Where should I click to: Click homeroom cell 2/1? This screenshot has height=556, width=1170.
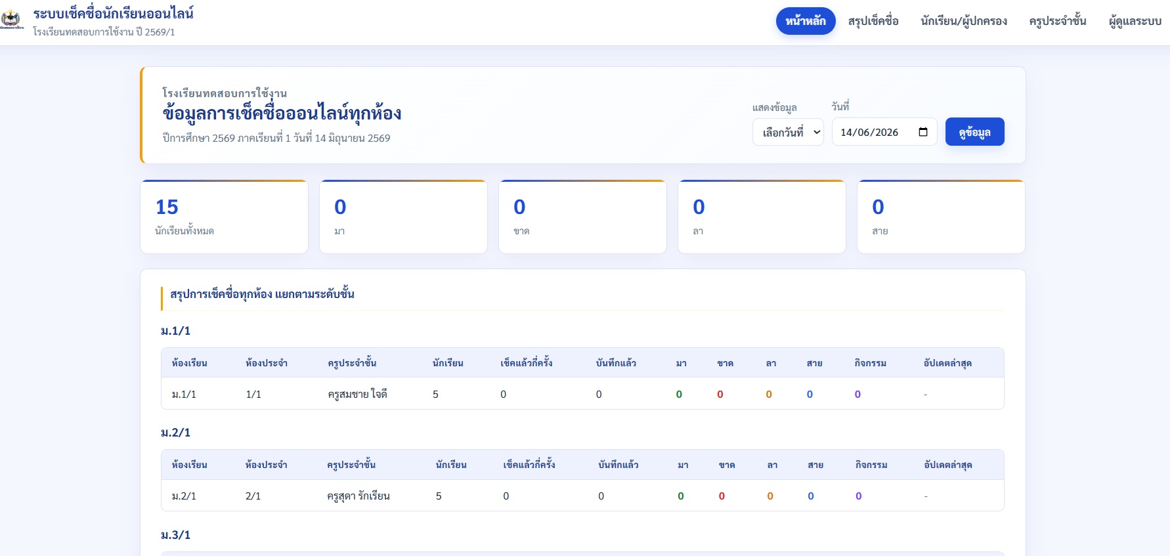[253, 496]
